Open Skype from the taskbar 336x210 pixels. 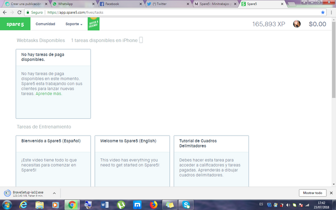coord(186,205)
